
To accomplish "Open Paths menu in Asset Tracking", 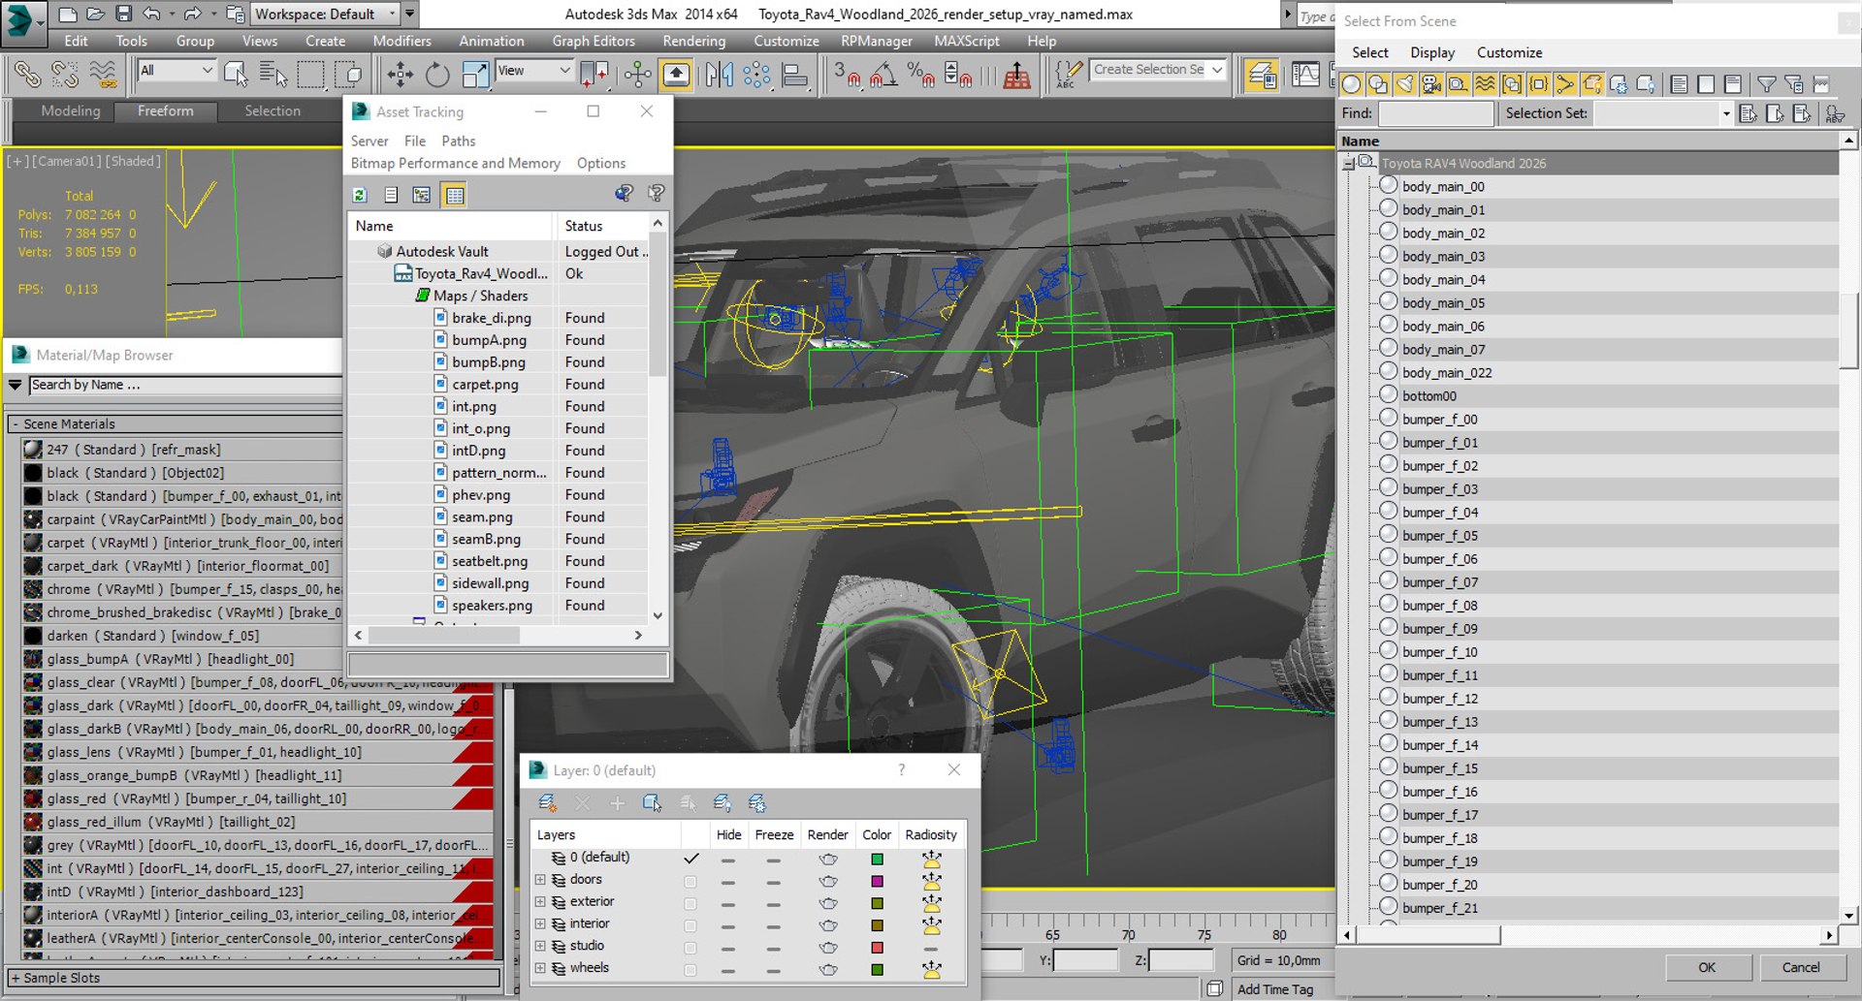I will (459, 141).
